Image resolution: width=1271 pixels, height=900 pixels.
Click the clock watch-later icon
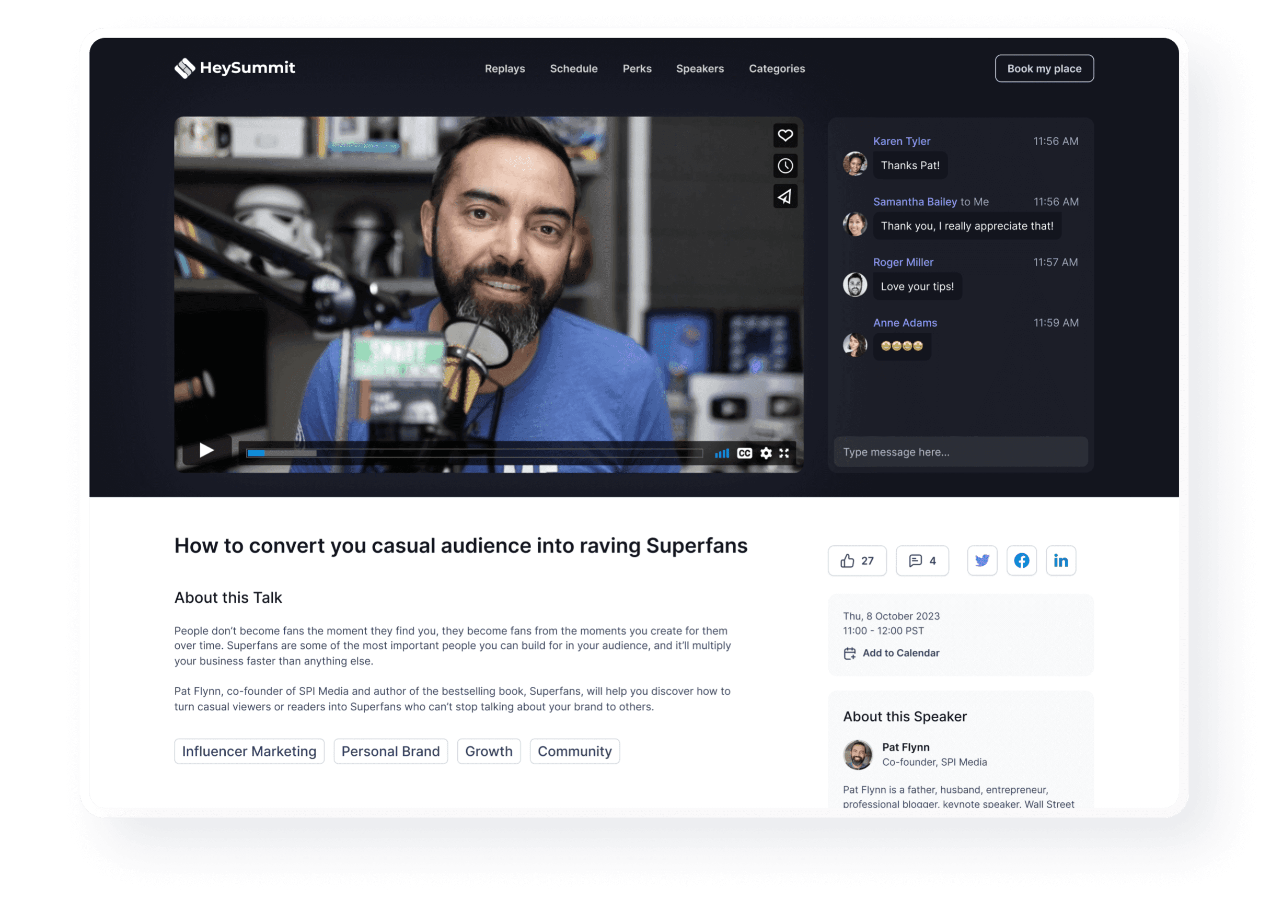(785, 166)
